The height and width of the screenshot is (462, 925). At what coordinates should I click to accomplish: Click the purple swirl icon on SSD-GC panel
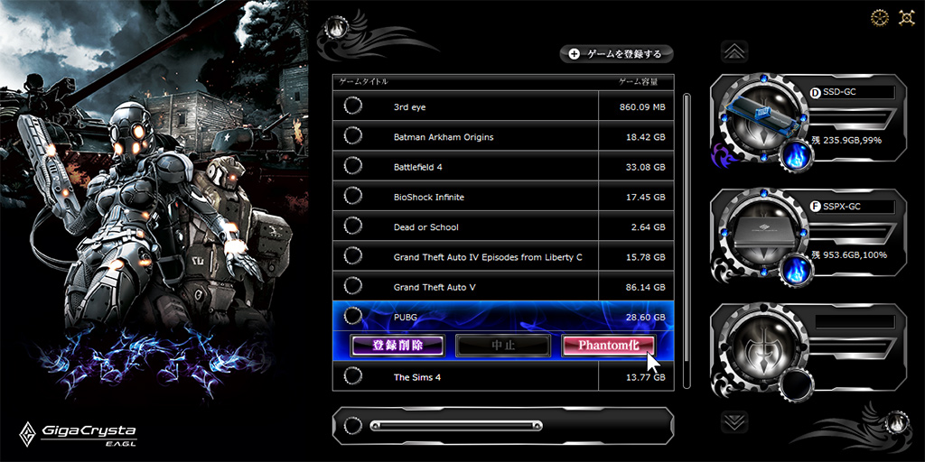722,156
